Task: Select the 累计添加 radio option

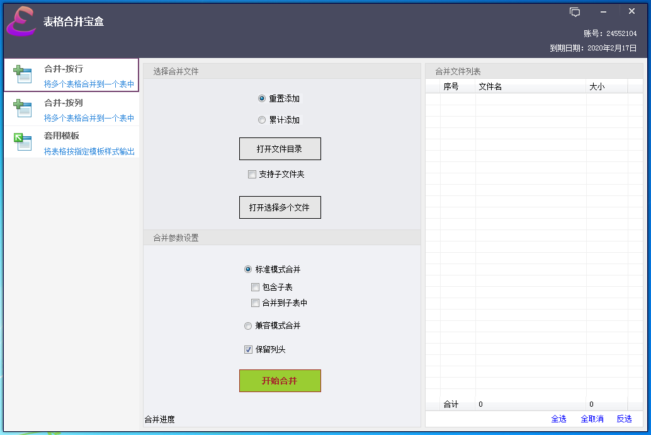Action: tap(261, 120)
